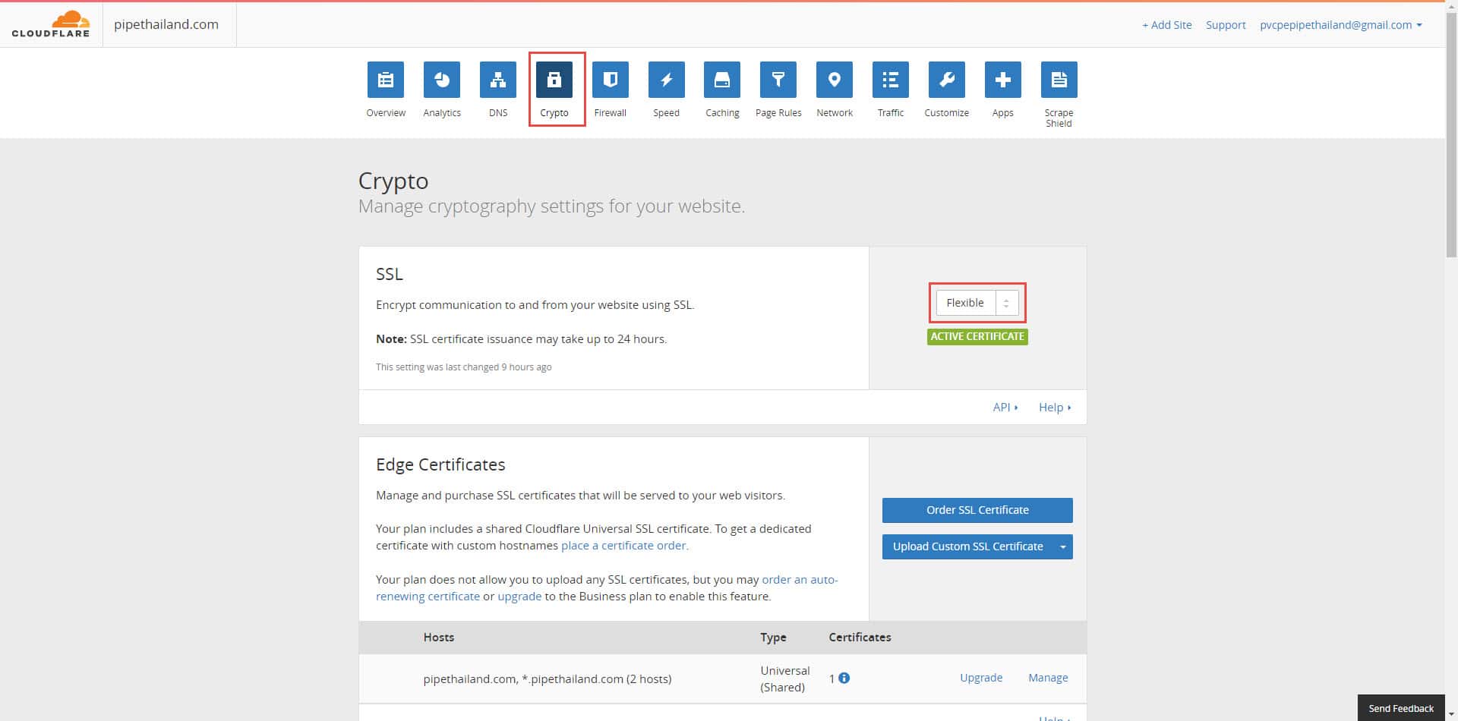This screenshot has height=721, width=1458.
Task: Open the Caching drive icon
Action: (722, 80)
